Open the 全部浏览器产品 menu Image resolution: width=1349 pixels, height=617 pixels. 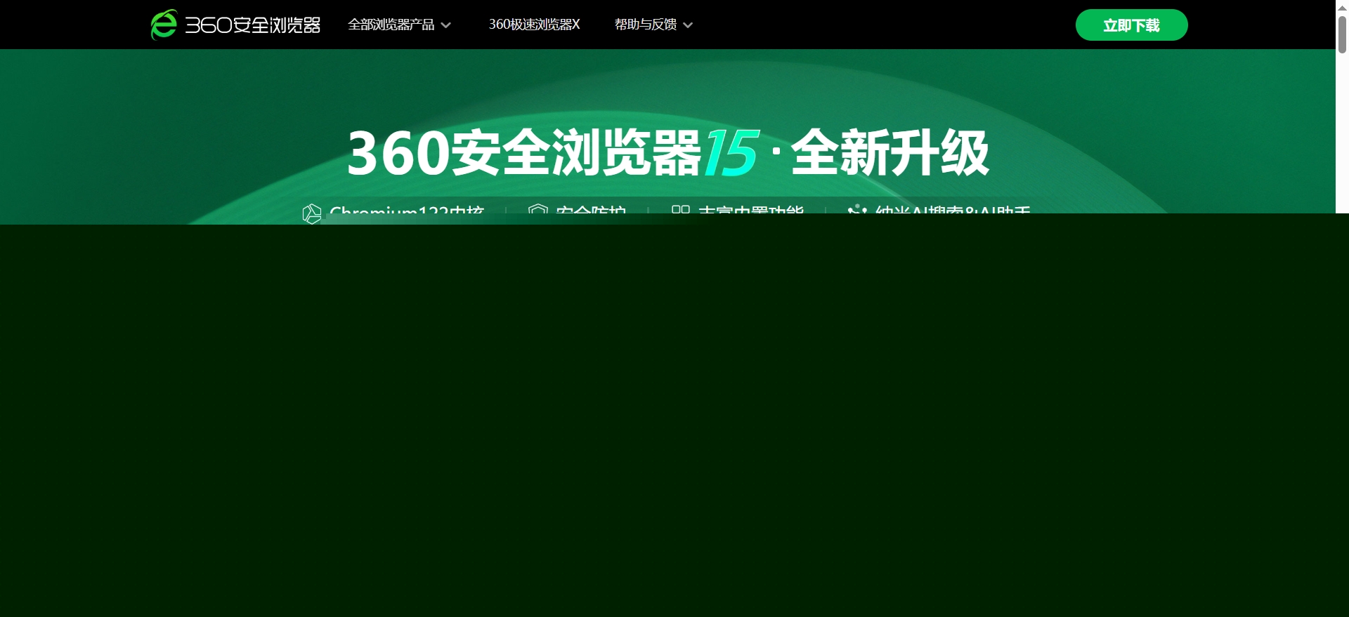pos(391,25)
